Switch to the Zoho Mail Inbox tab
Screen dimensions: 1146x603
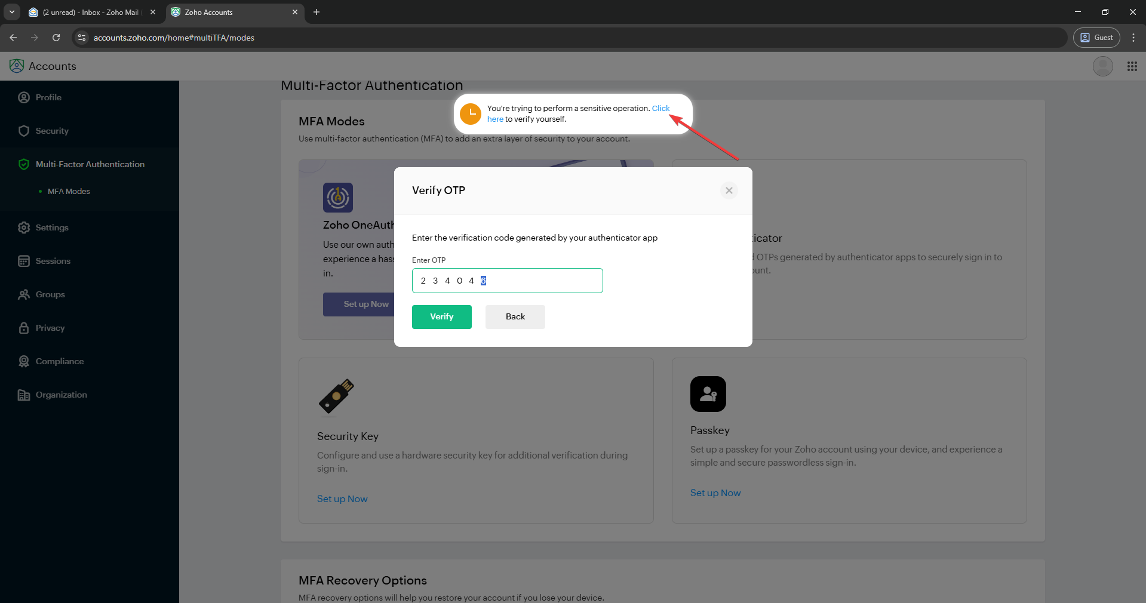click(x=91, y=12)
